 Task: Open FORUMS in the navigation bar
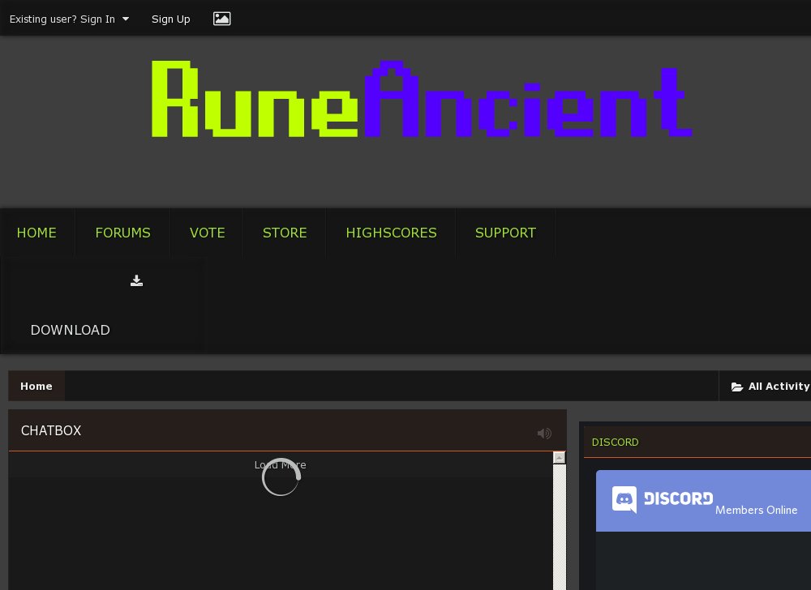pos(122,233)
